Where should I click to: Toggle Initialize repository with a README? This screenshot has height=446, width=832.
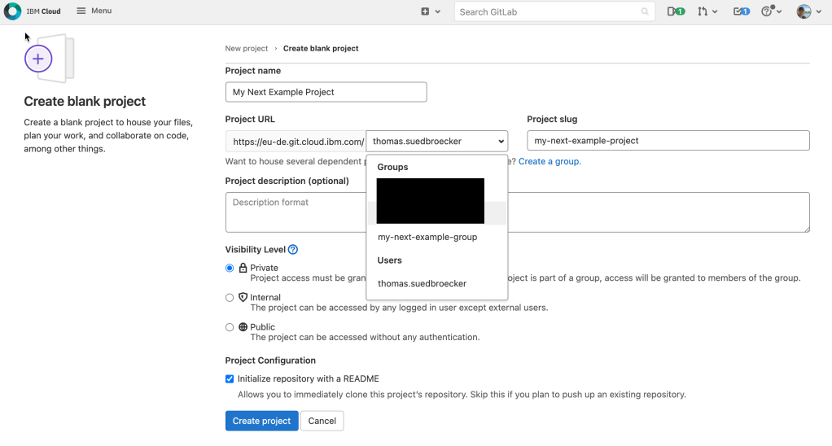click(x=230, y=378)
